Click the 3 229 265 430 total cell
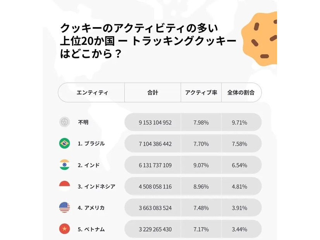Screen dimensions: 320x240 point(155,229)
